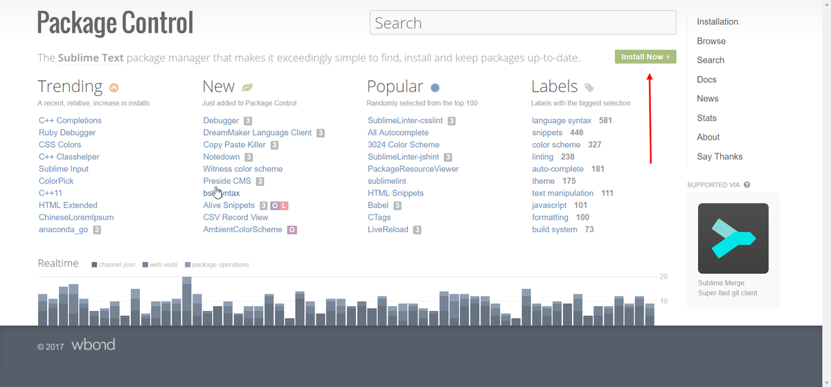Open the Sublime Input package

coord(64,169)
